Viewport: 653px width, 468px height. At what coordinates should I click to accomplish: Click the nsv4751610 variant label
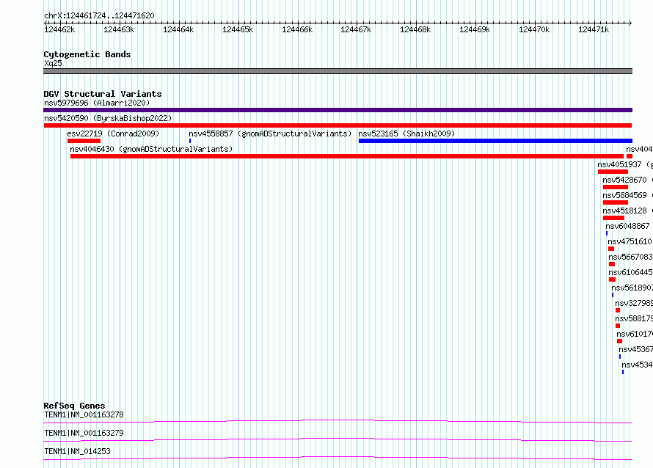(630, 241)
